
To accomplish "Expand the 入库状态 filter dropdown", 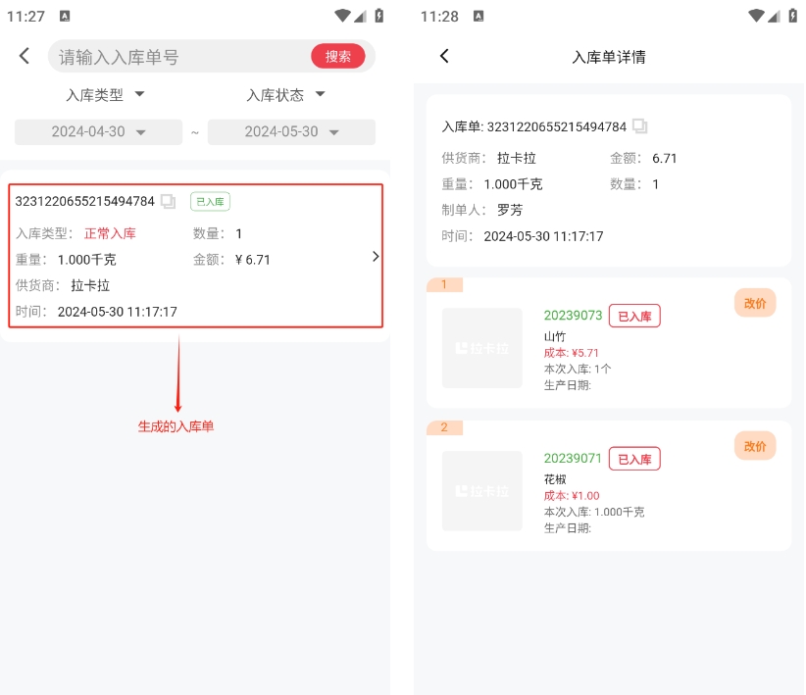I will 285,95.
